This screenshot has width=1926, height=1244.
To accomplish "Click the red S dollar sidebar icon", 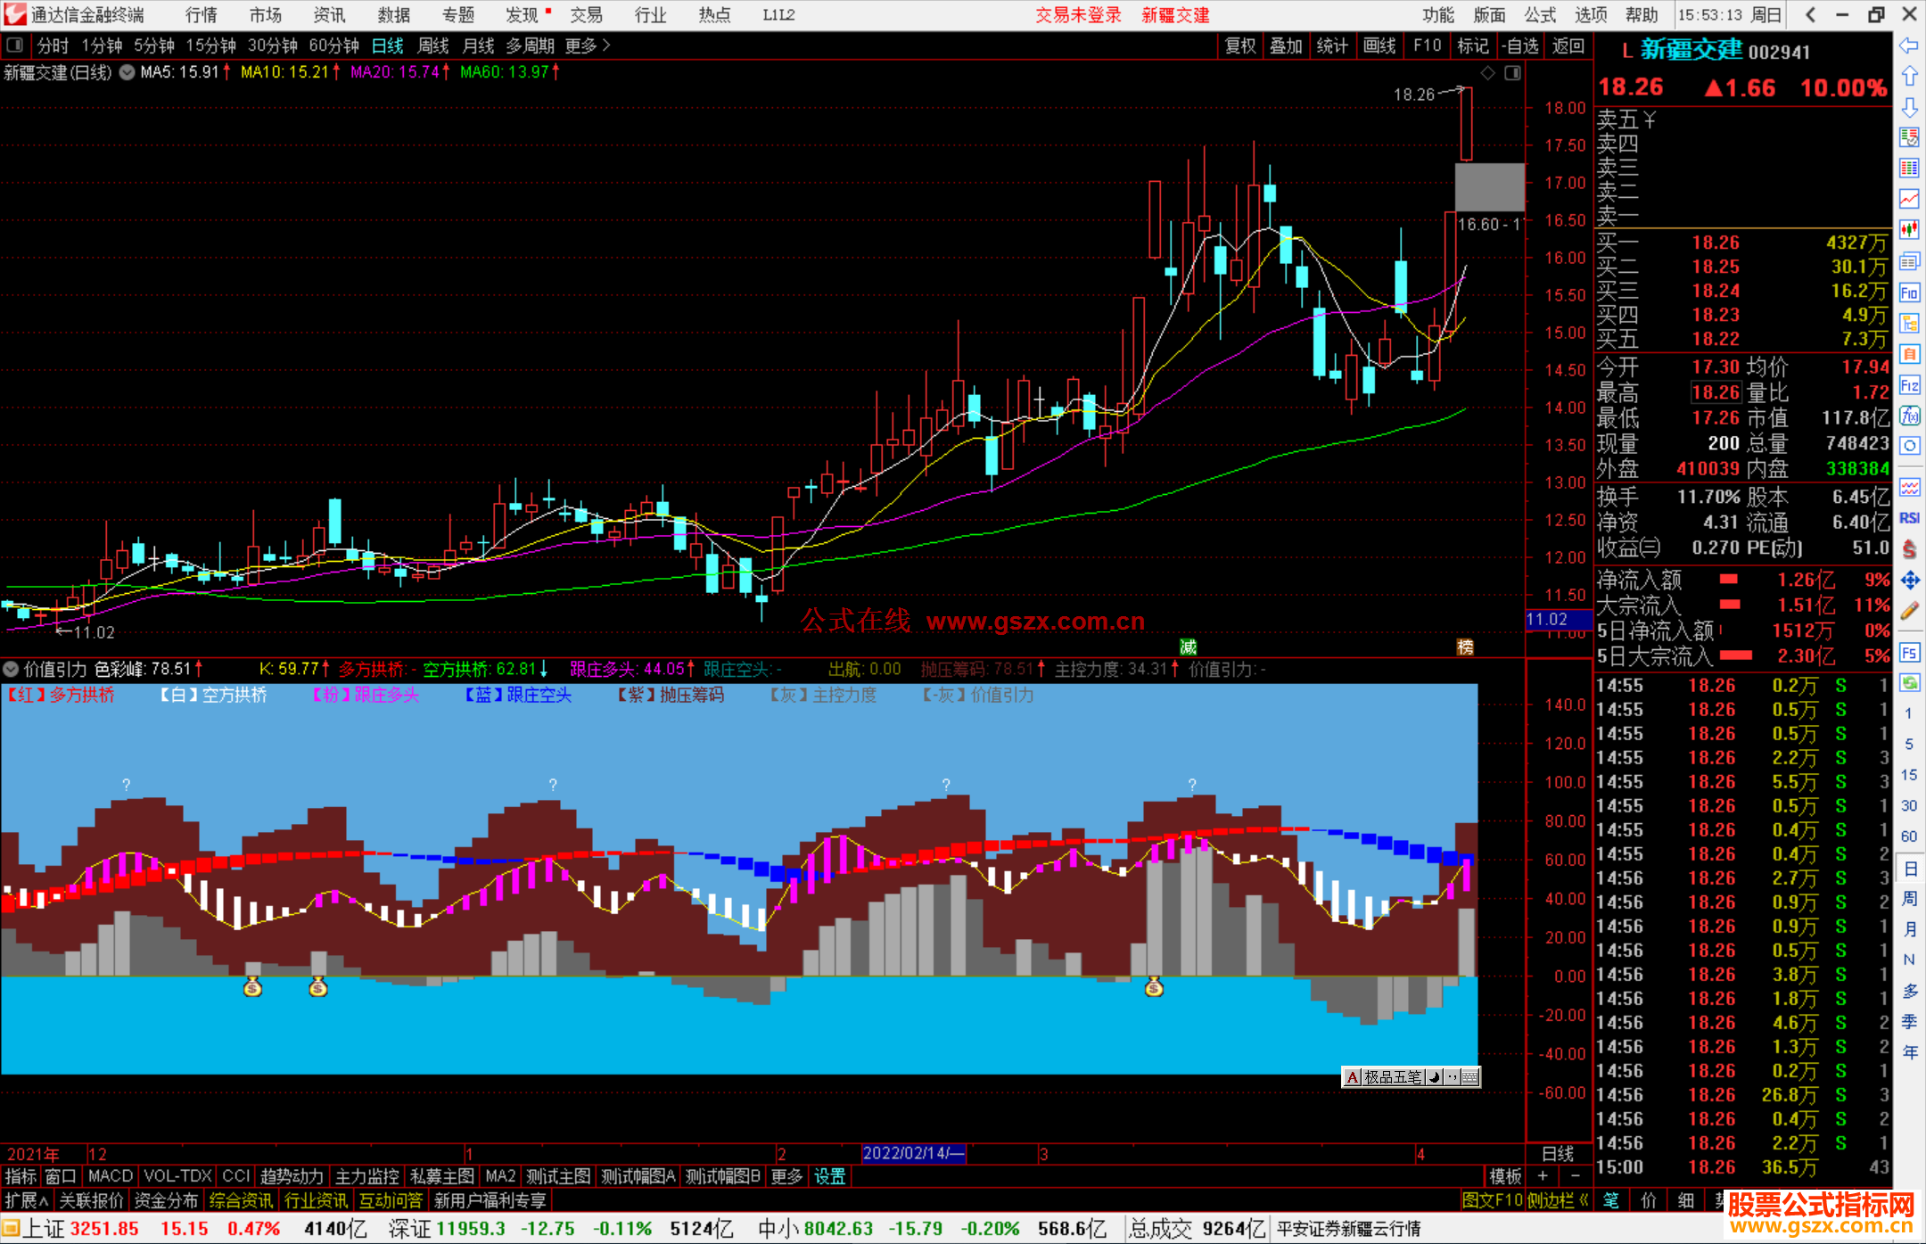I will 1909,549.
